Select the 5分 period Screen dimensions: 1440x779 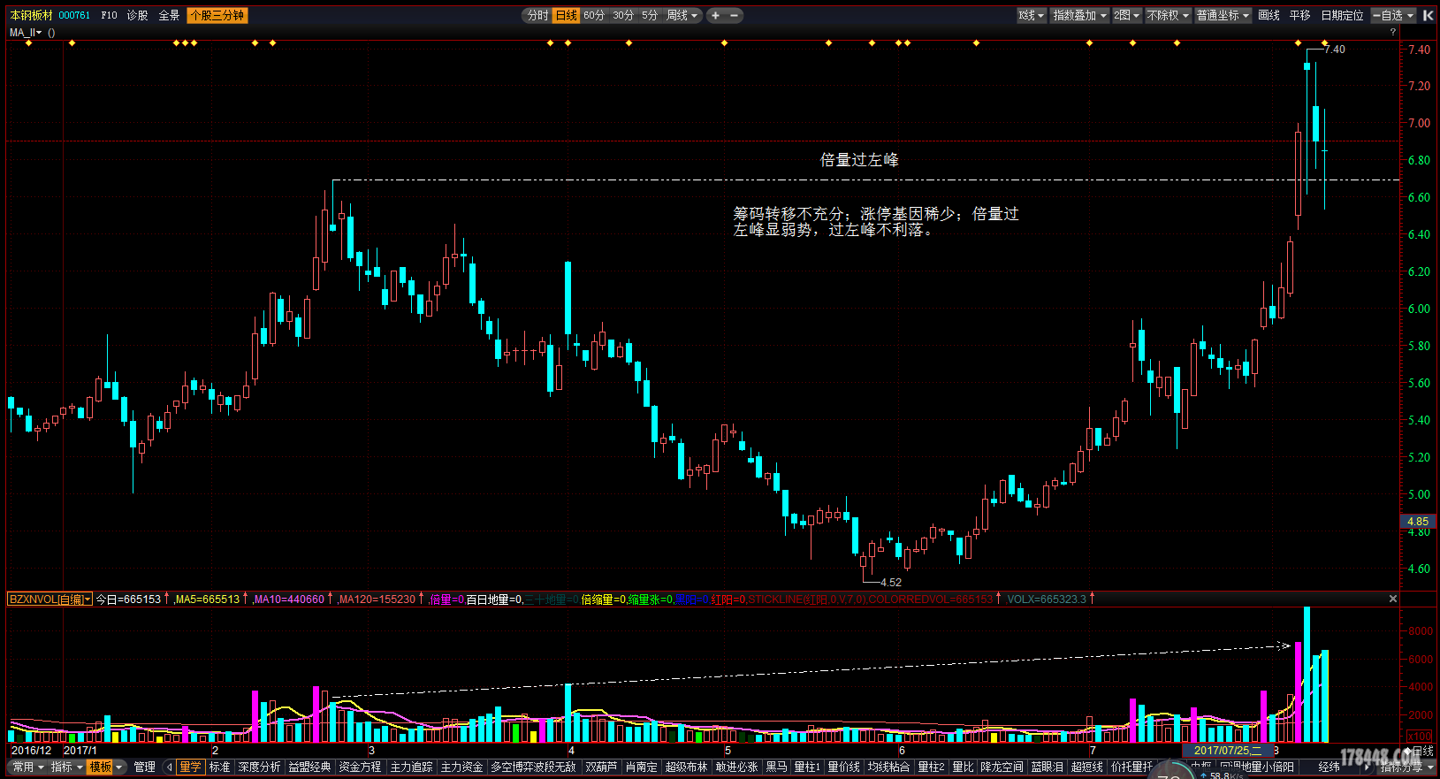(650, 15)
